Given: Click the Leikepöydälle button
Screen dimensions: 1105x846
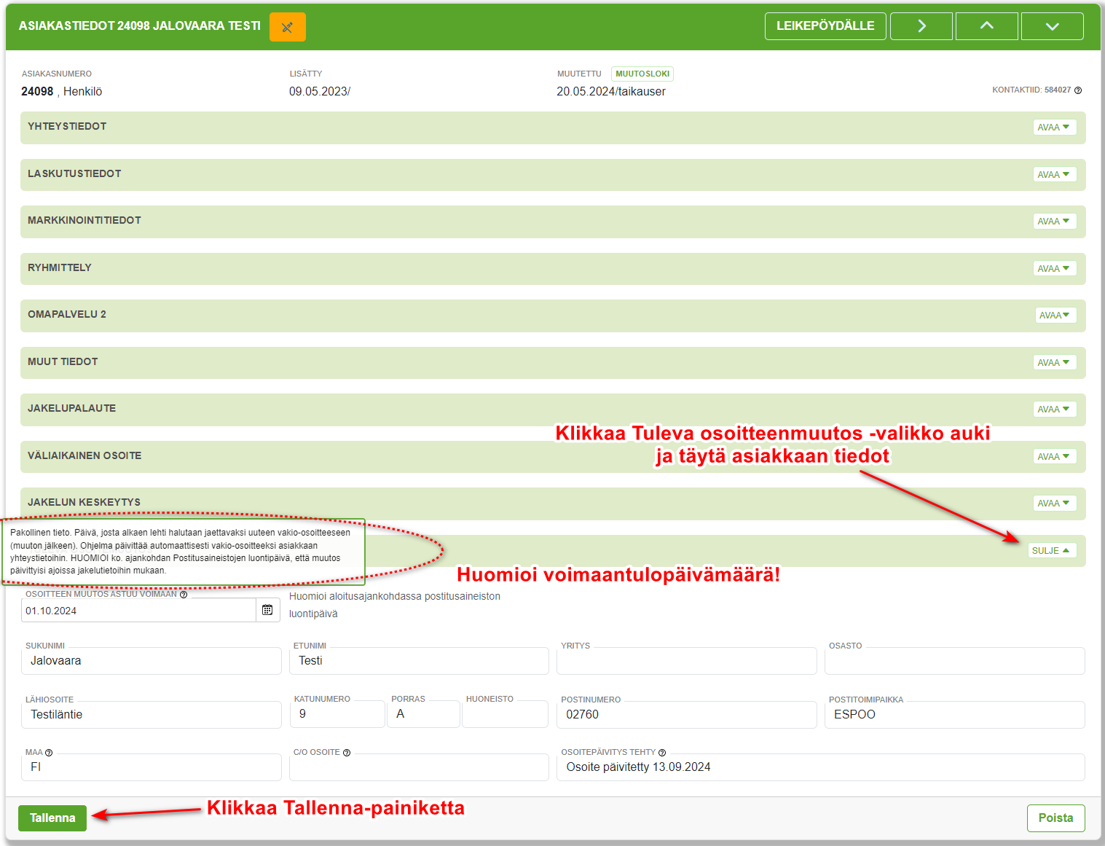Looking at the screenshot, I should 825,26.
